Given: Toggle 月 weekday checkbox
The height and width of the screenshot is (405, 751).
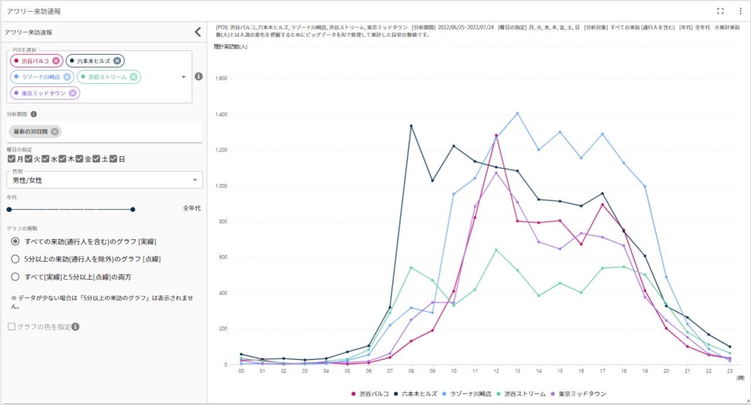Looking at the screenshot, I should (x=12, y=159).
